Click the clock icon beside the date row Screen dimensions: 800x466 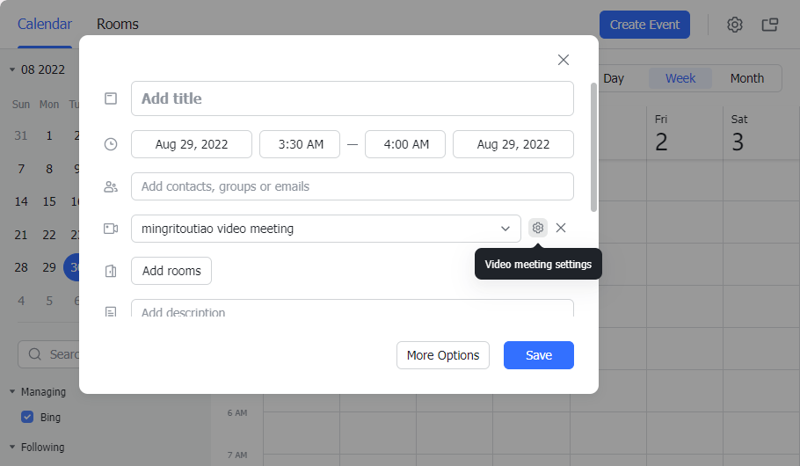[x=111, y=144]
